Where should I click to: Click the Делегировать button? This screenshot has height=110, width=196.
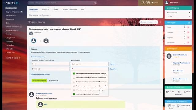[54, 81]
